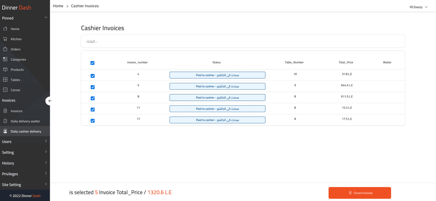Click the Kitchen cart icon
Viewport: 436px width, 201px height.
coord(5,39)
